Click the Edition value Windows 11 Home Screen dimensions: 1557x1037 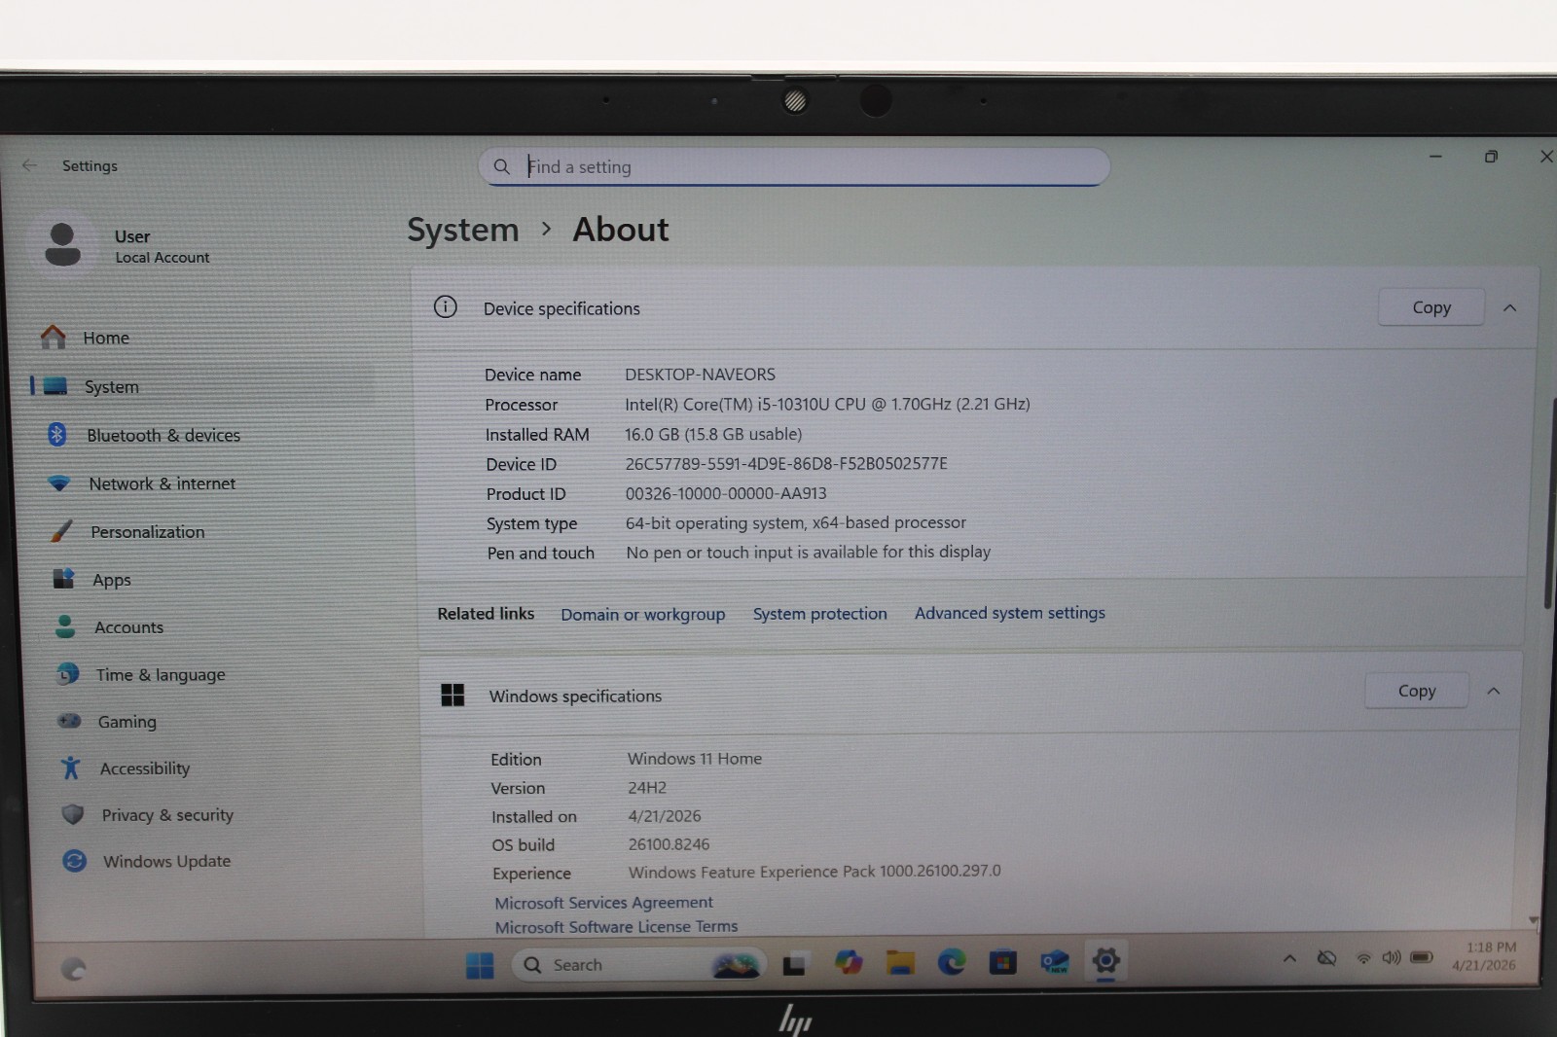click(695, 759)
